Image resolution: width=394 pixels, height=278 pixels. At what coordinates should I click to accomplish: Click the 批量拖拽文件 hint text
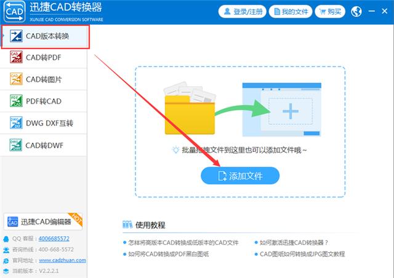[x=244, y=150]
